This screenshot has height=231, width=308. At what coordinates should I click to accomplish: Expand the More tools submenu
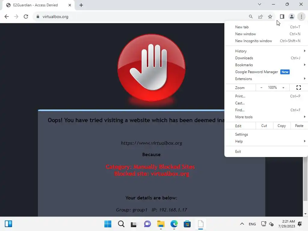pyautogui.click(x=266, y=117)
